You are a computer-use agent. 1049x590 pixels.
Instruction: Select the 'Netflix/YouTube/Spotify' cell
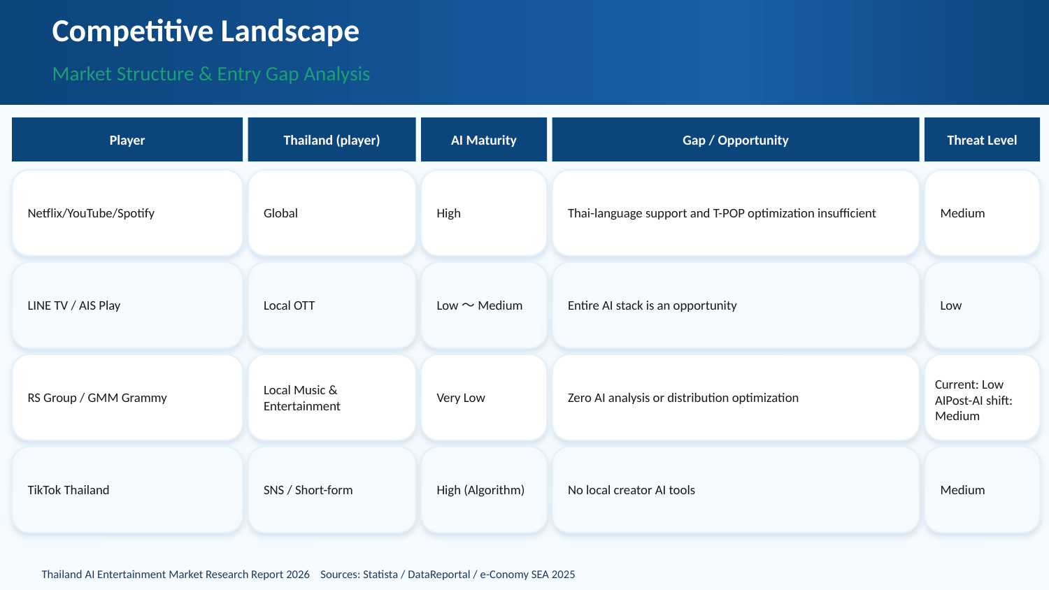click(x=127, y=213)
